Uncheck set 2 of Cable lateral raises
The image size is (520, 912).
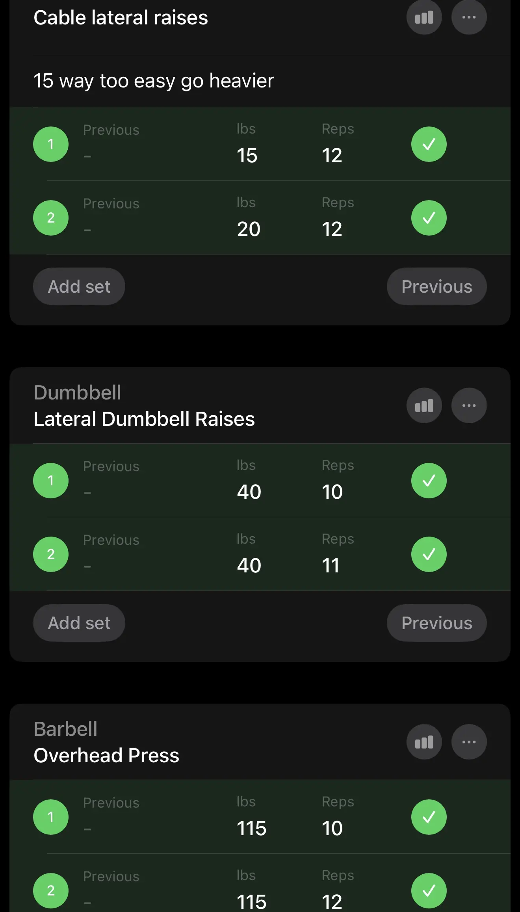pos(429,218)
